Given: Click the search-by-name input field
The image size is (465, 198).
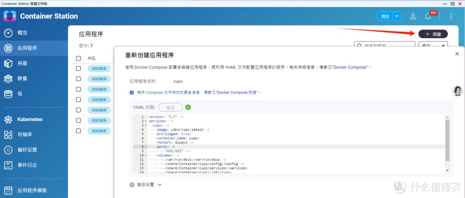Looking at the screenshot, I should (384, 45).
